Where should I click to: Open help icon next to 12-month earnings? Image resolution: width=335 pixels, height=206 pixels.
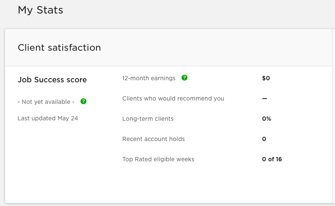click(x=184, y=78)
